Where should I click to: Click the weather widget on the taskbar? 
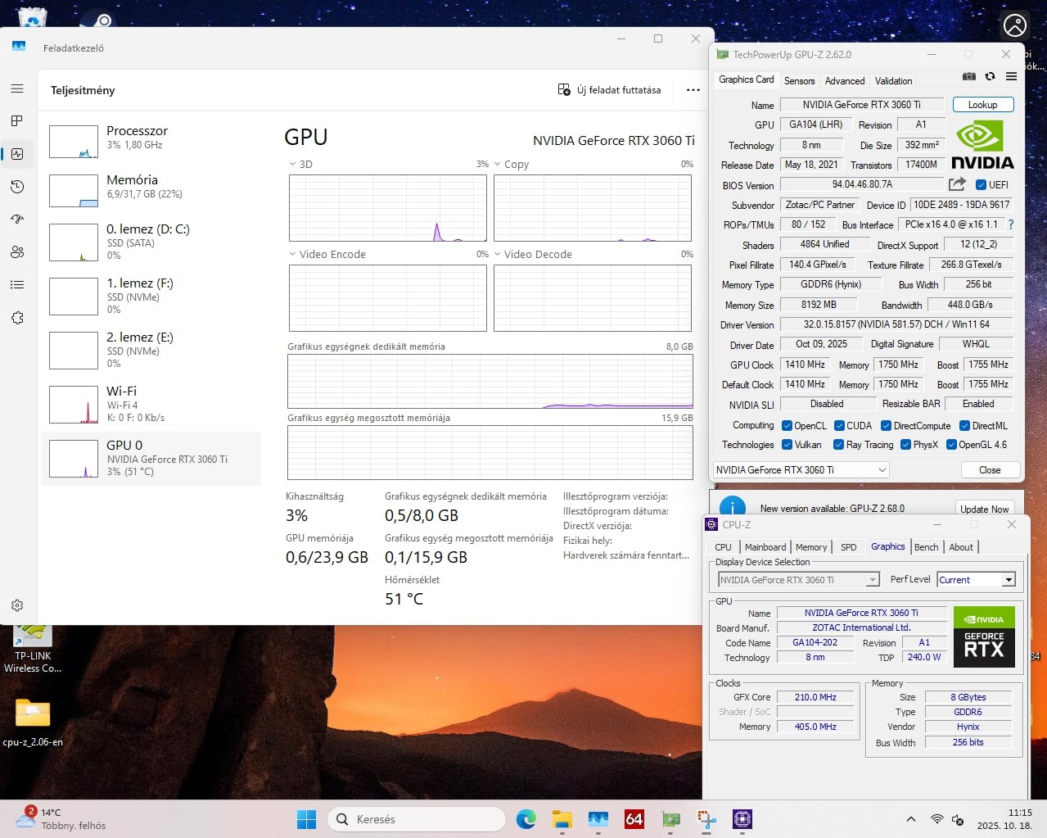click(61, 819)
